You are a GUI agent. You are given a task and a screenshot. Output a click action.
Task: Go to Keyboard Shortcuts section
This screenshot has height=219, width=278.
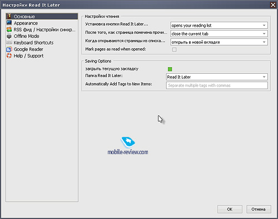tap(42, 43)
